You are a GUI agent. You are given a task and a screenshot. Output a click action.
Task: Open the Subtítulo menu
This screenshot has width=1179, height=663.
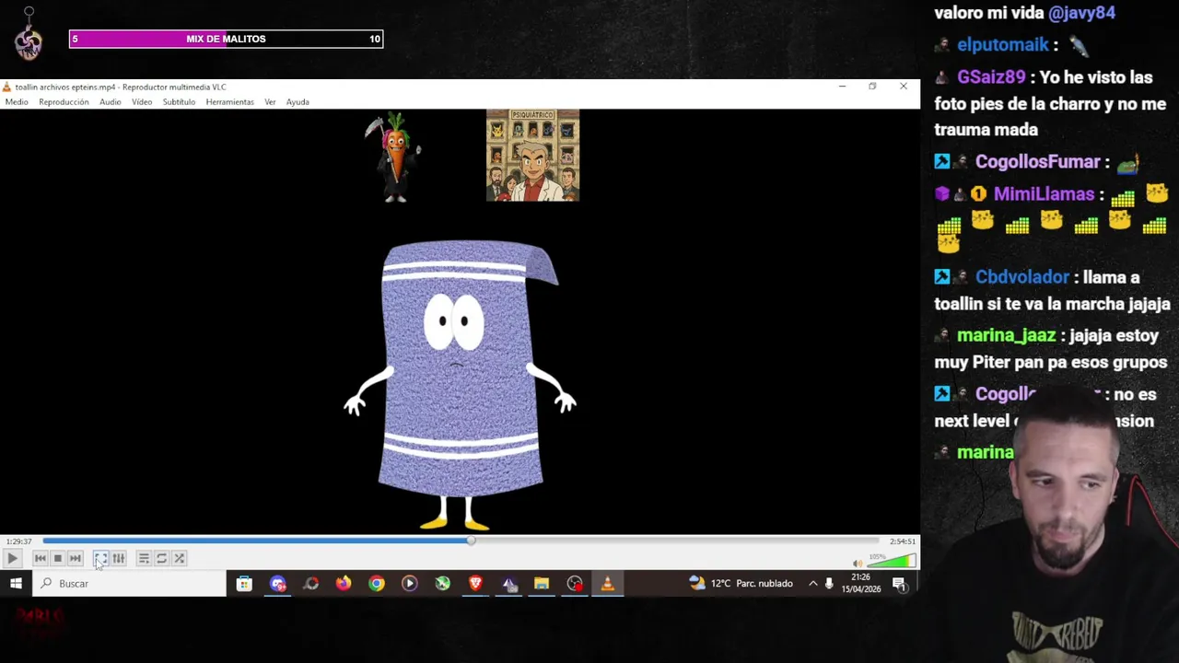(x=179, y=102)
